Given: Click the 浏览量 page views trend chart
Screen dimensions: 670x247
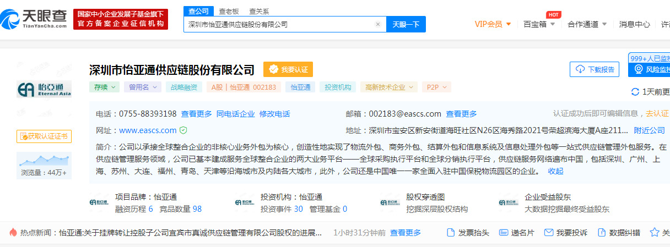Looking at the screenshot, I should point(44,160).
